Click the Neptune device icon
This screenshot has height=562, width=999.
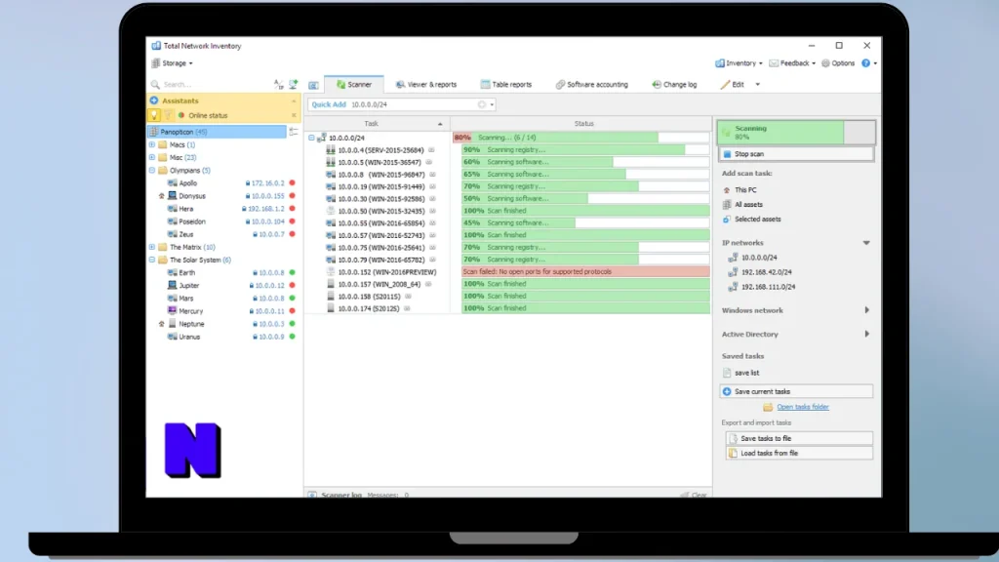click(172, 324)
